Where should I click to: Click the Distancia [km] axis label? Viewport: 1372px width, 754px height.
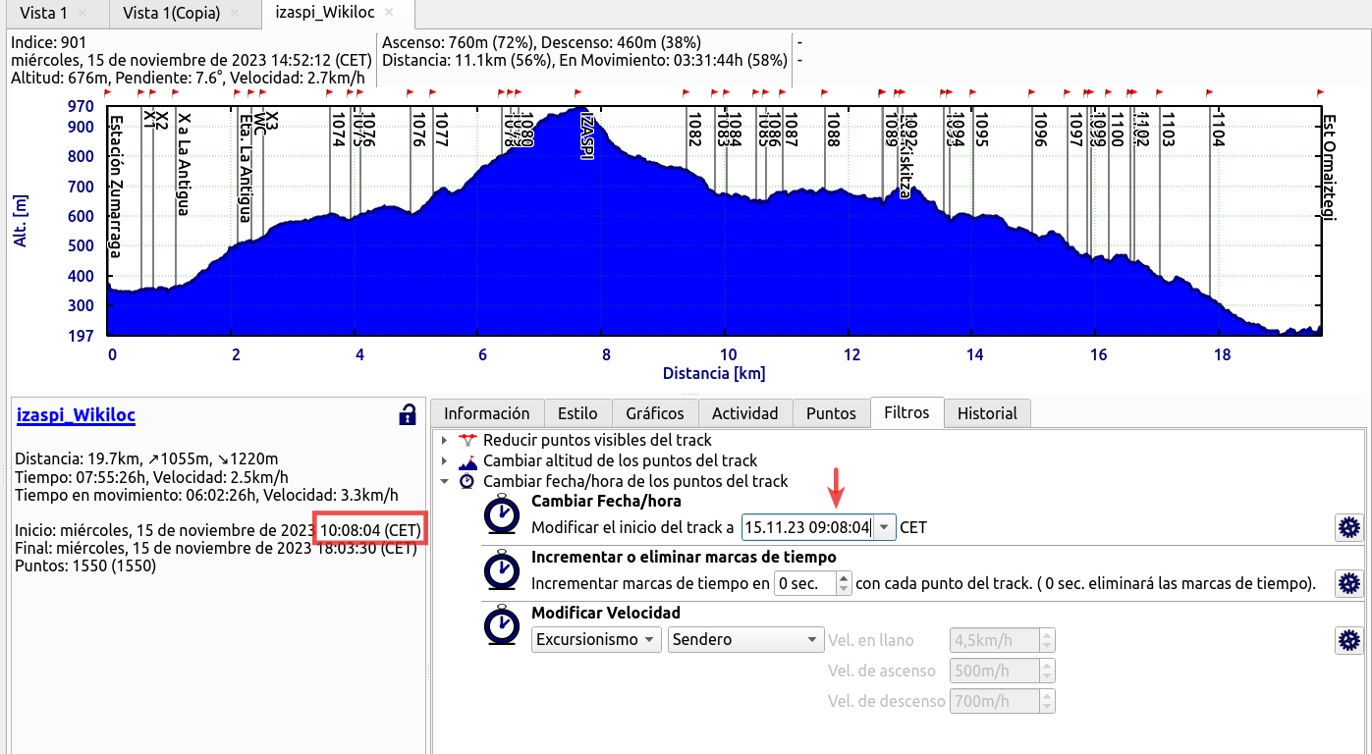point(713,373)
